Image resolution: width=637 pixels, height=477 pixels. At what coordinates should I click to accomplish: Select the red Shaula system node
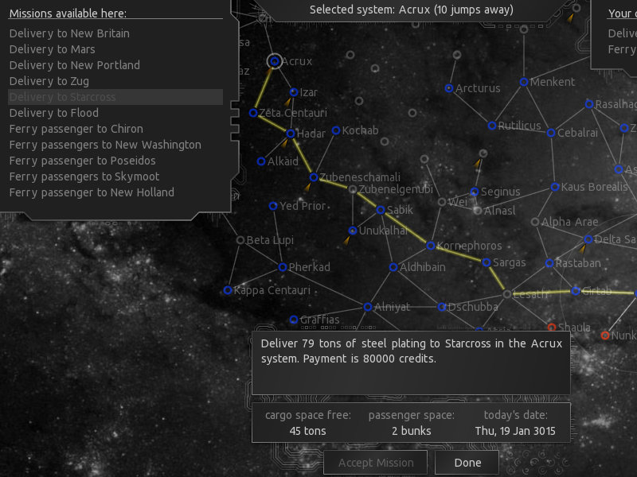pos(552,327)
